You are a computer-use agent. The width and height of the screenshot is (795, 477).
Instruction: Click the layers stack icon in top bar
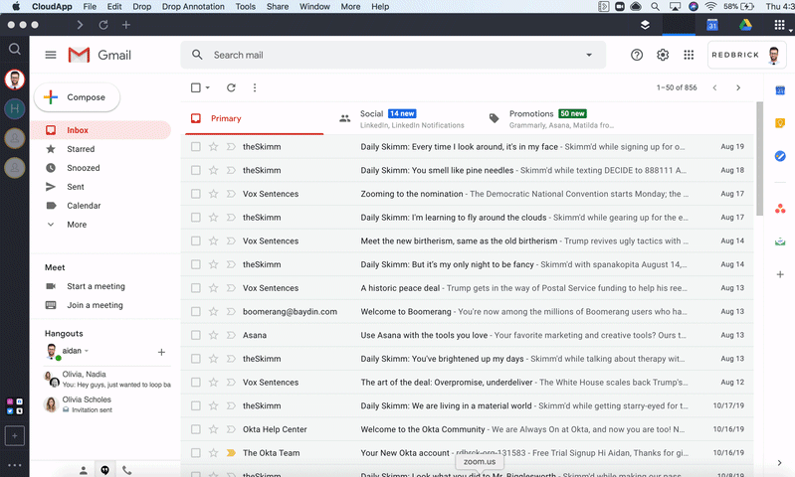[645, 25]
